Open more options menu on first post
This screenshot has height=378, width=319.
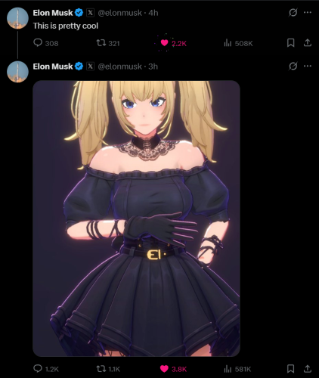point(308,12)
